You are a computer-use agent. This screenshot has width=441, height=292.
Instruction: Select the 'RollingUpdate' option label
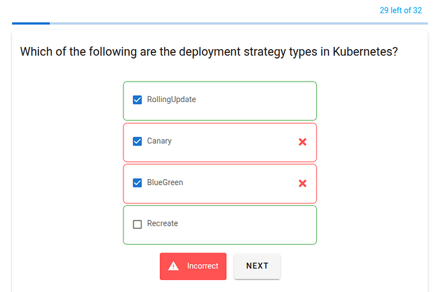[x=171, y=99]
